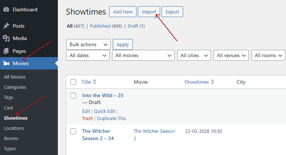Open the All cities dropdown
The width and height of the screenshot is (286, 155).
pyautogui.click(x=194, y=56)
